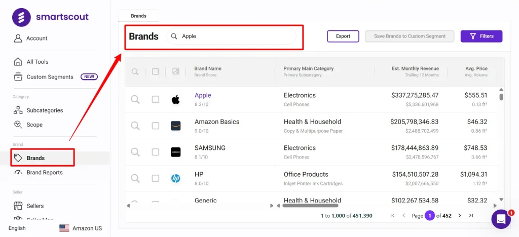Go to the last page

(x=471, y=216)
